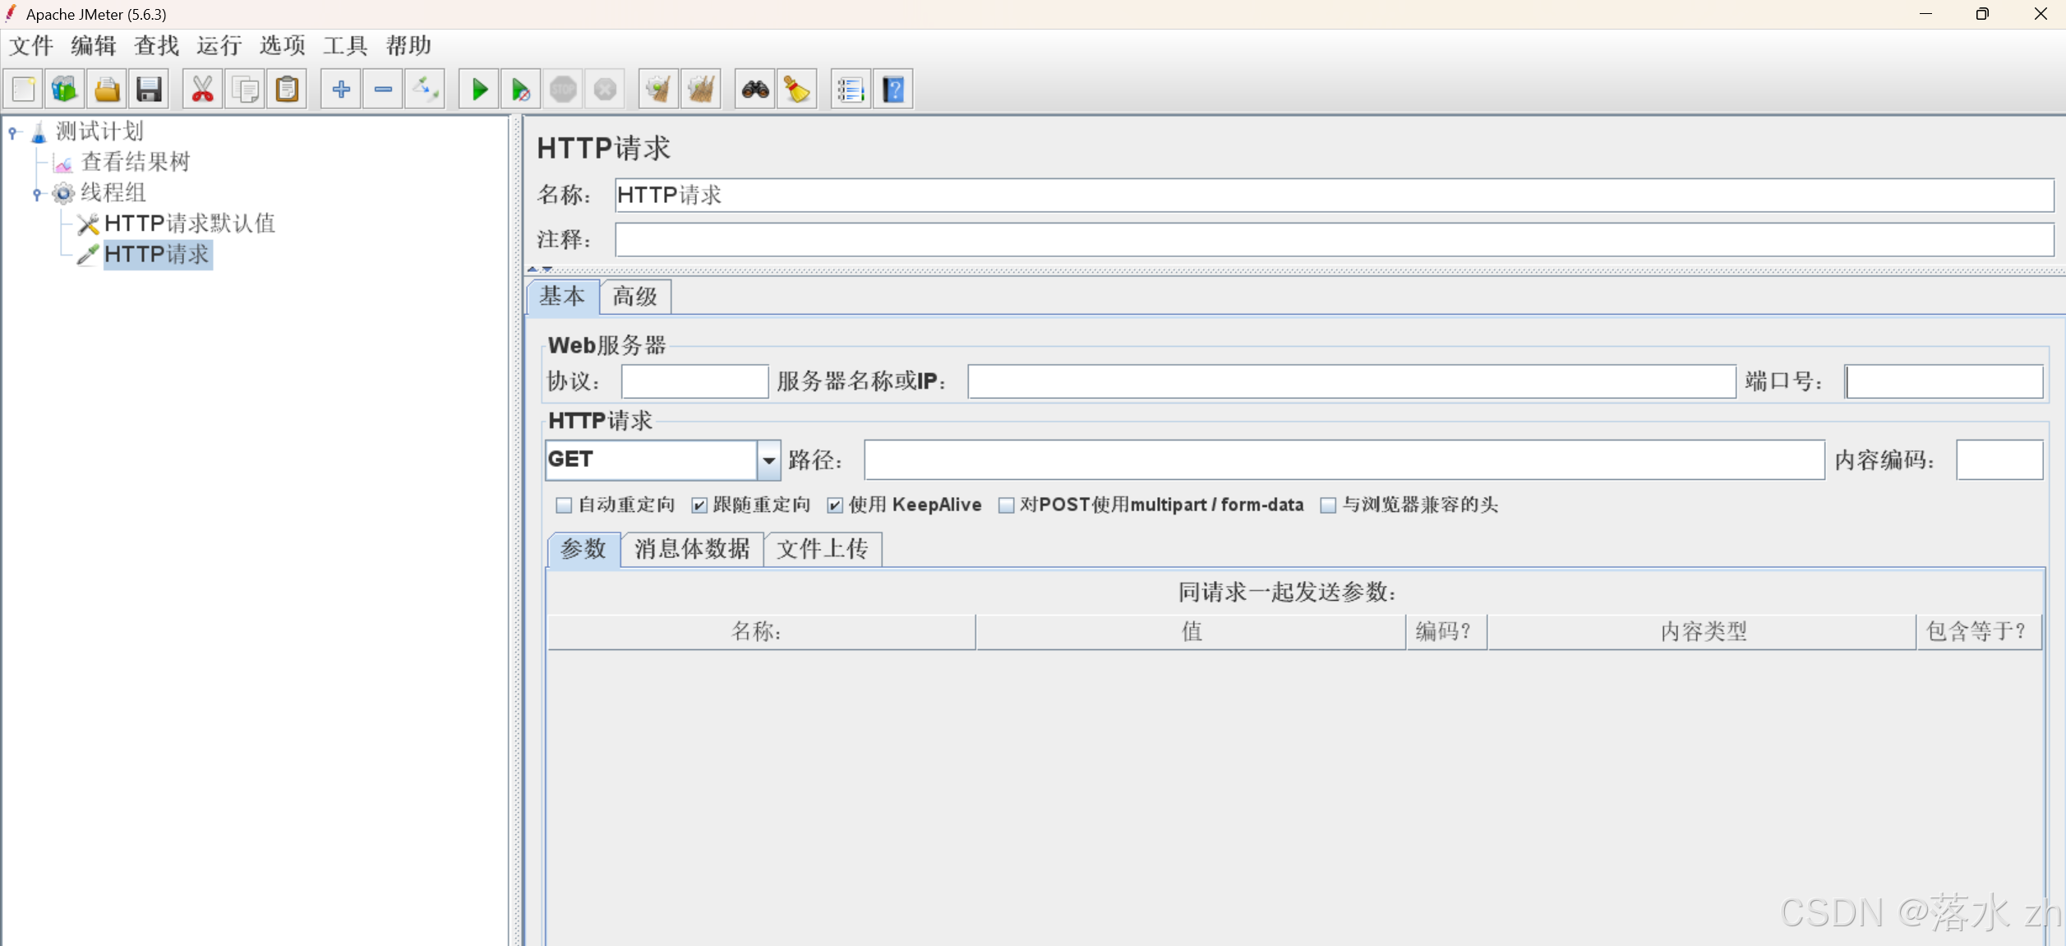Screen dimensions: 2066x946
Task: Click the 端口号 input field
Action: tap(1944, 381)
